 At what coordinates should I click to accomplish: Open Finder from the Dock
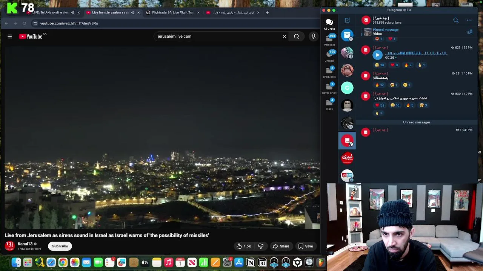(x=16, y=262)
